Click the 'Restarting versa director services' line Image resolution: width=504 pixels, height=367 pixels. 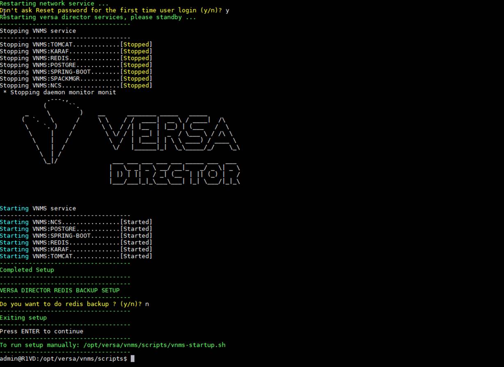[x=98, y=17]
